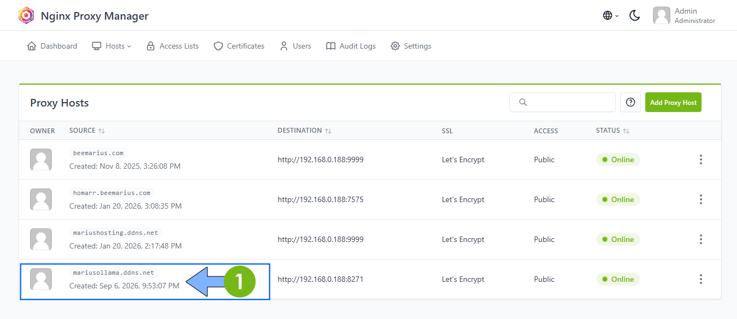The height and width of the screenshot is (319, 737).
Task: Click Public access in homarr.beemarius.com row
Action: (x=544, y=199)
